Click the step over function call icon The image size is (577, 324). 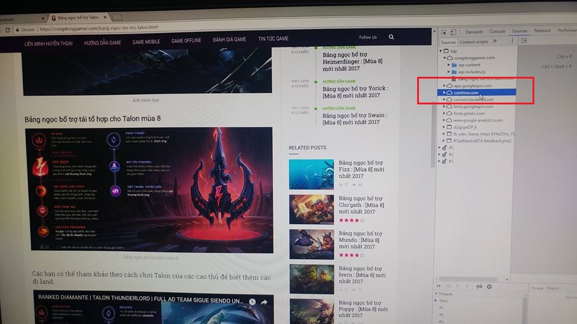(448, 286)
